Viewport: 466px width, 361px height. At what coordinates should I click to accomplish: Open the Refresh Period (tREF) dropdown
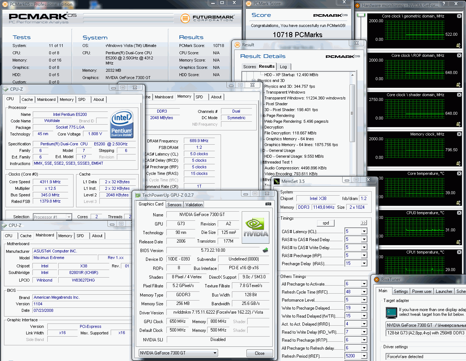pyautogui.click(x=364, y=356)
